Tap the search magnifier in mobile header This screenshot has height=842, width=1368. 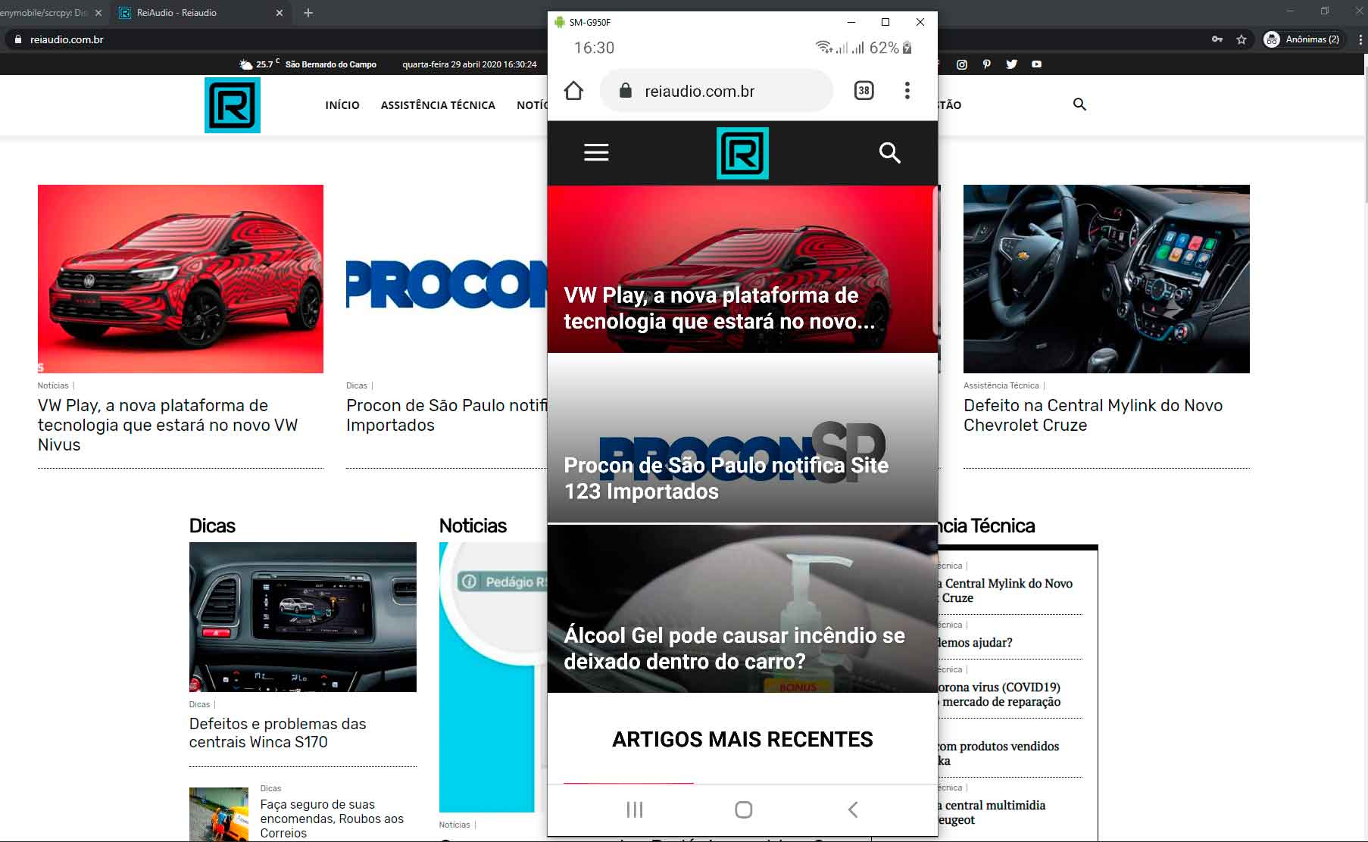click(889, 153)
